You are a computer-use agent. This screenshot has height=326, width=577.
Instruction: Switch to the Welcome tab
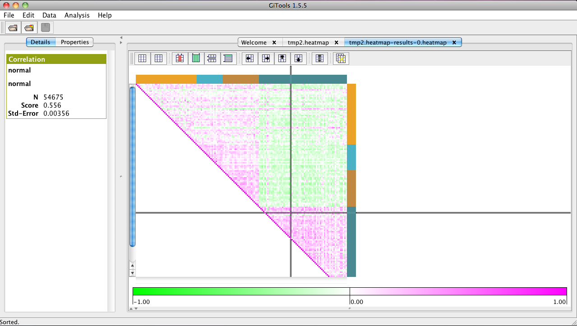[x=254, y=43]
